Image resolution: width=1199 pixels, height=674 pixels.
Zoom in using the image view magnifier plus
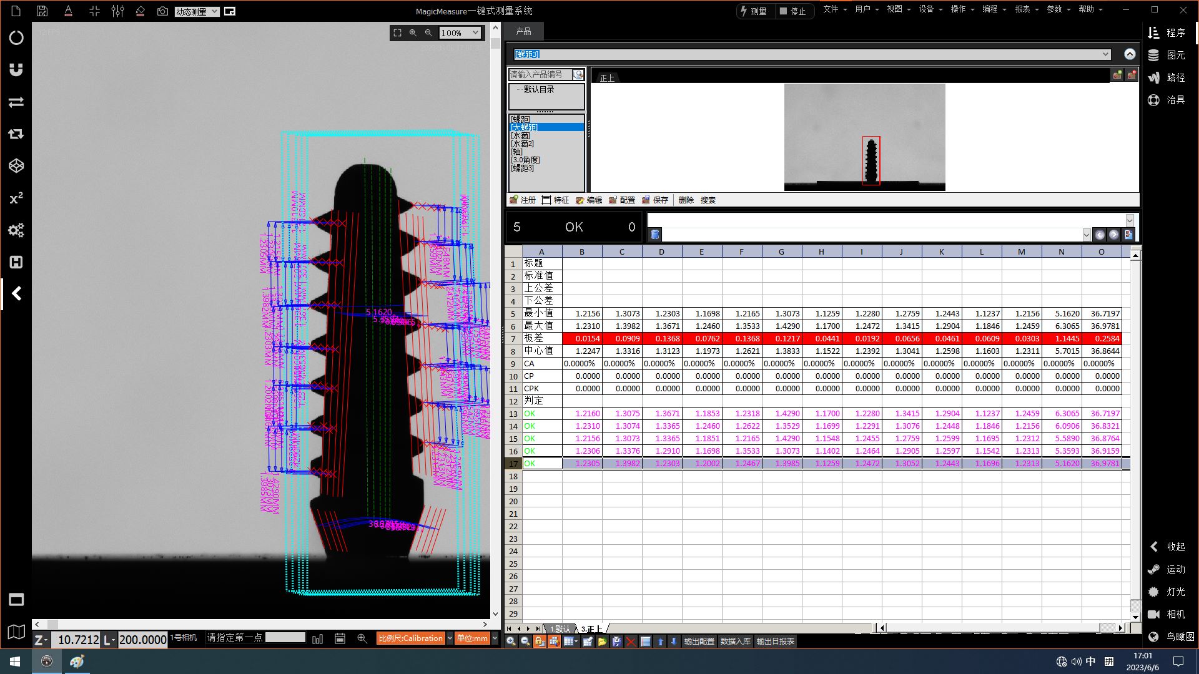click(413, 32)
